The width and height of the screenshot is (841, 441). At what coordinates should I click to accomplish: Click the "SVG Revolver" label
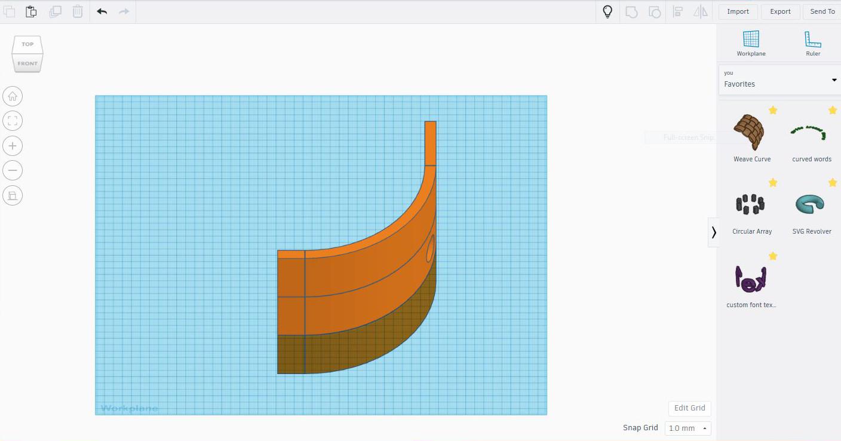[x=812, y=231]
